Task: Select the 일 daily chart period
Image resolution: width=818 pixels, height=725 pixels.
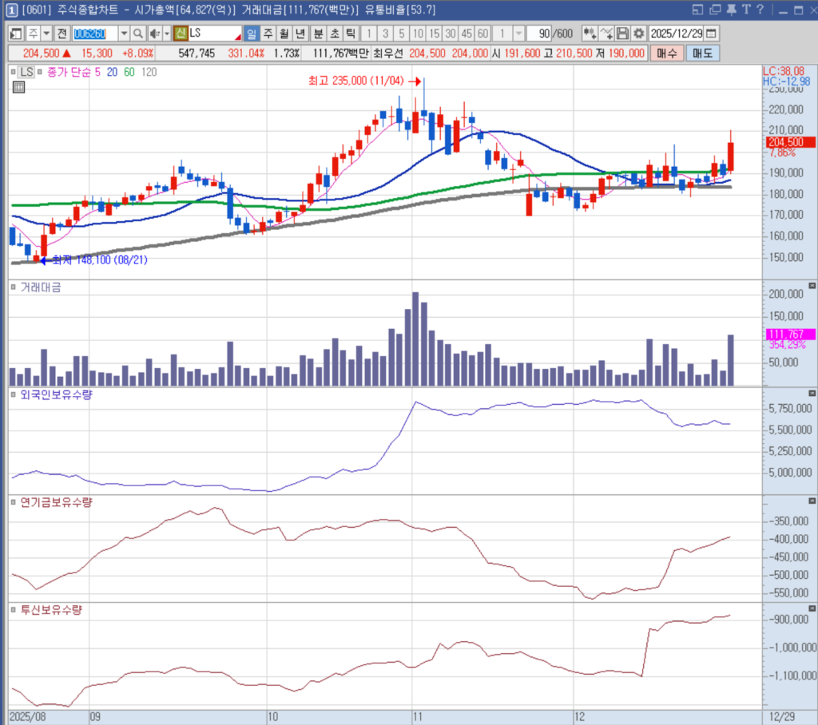Action: 251,34
